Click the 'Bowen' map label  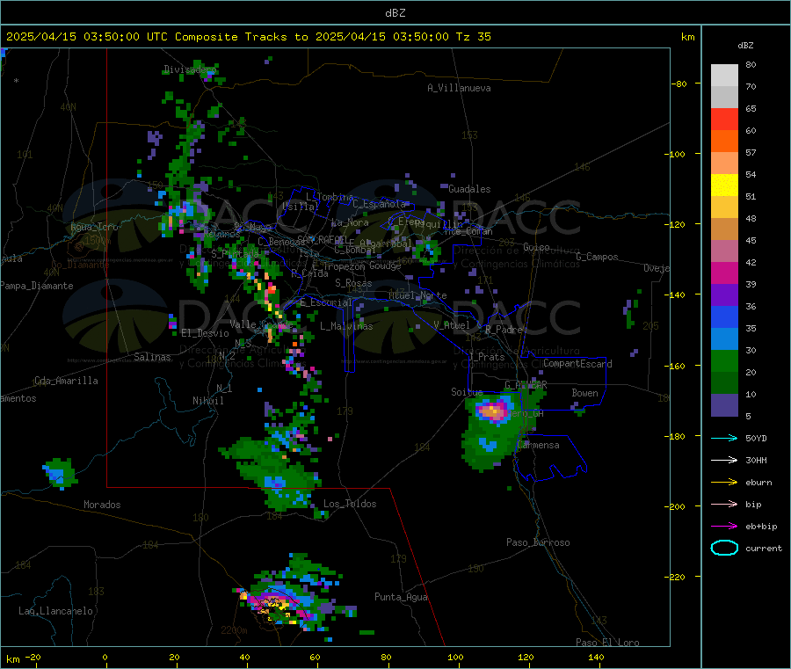585,393
